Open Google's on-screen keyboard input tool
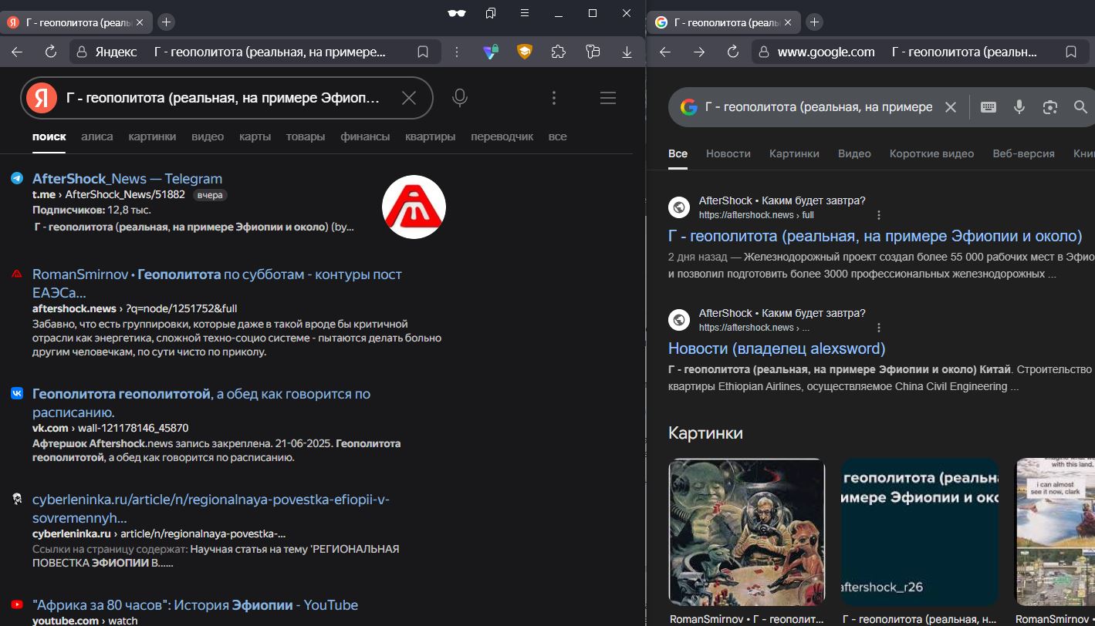The width and height of the screenshot is (1095, 626). (x=989, y=107)
